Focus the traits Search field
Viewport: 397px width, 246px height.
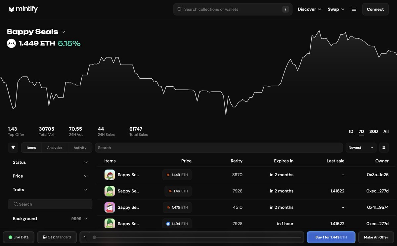click(50, 204)
